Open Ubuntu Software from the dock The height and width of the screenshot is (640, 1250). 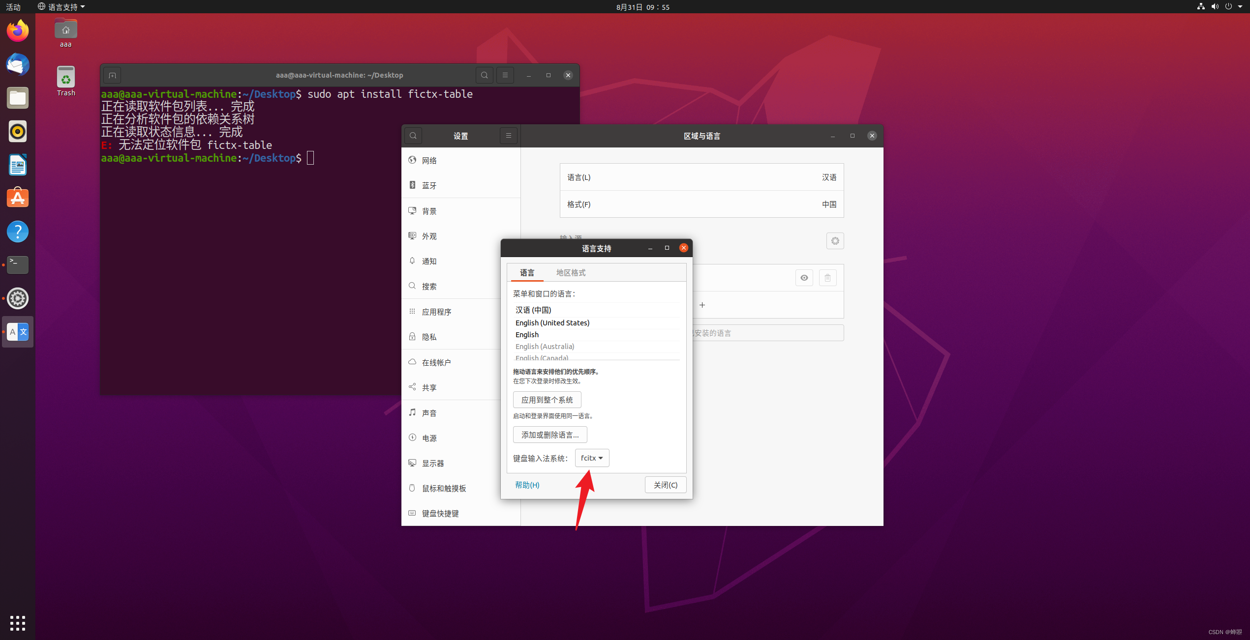pyautogui.click(x=18, y=198)
